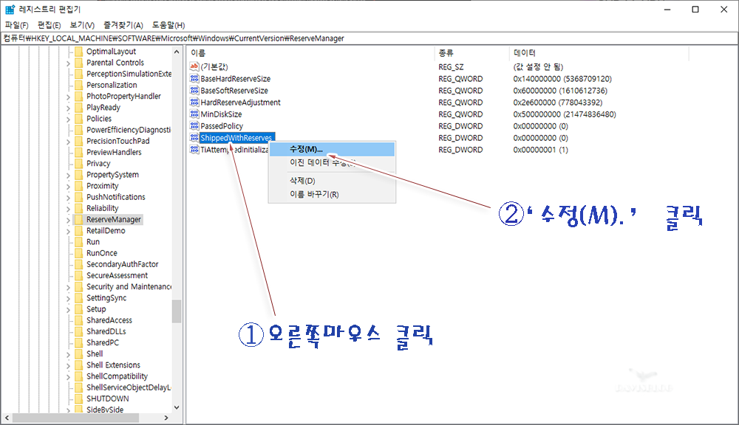Screen dimensions: 739x425
Task: Click the tree horizontal scroll left arrow
Action: 7,418
